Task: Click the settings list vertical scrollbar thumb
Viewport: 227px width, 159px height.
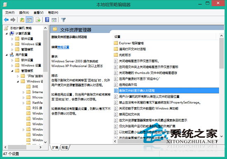Action: 222,53
